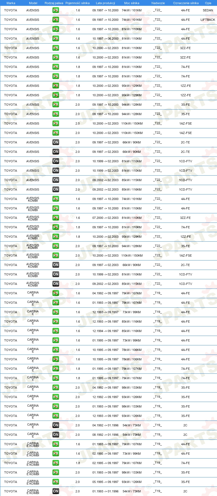Click petrol icon in Avensis Kombi 74kW / 101KM row

point(56,199)
